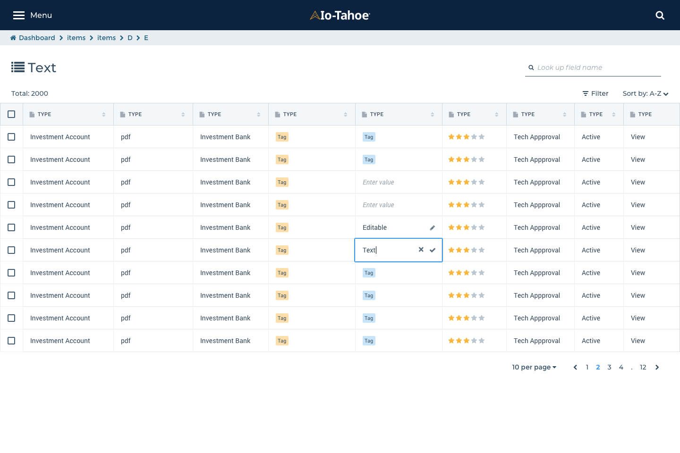Jump to page 3
680x453 pixels.
[x=609, y=367]
